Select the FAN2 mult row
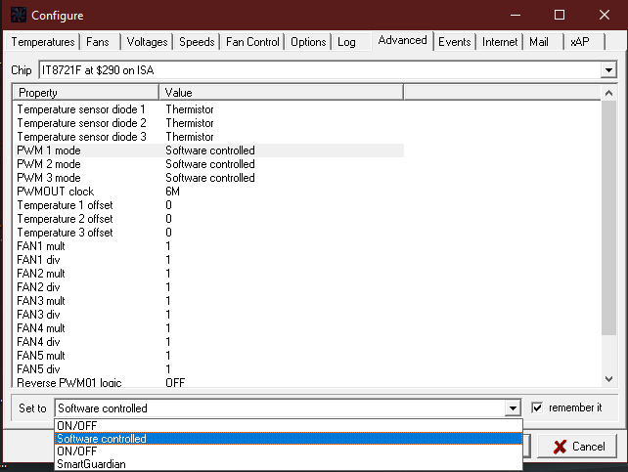The height and width of the screenshot is (472, 628). tap(209, 274)
